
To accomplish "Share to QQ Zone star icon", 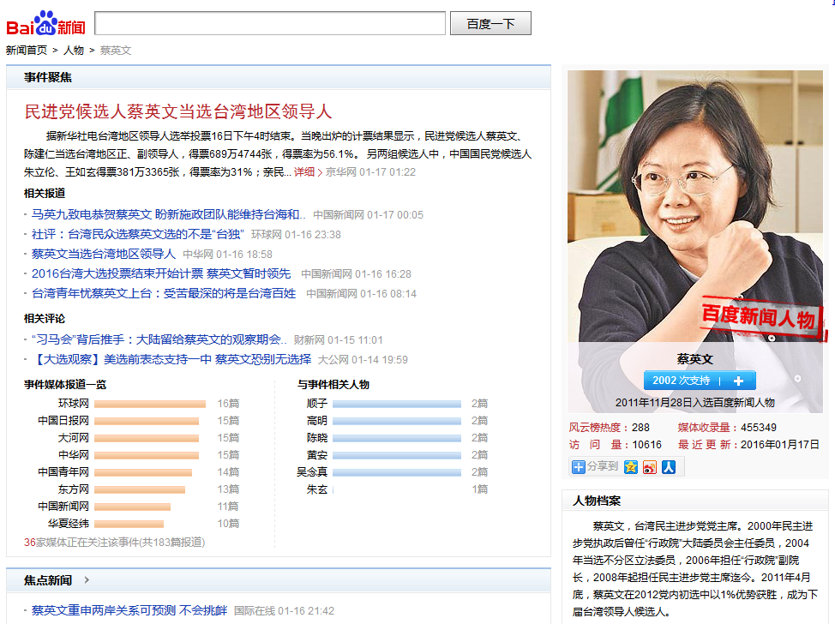I will [631, 467].
